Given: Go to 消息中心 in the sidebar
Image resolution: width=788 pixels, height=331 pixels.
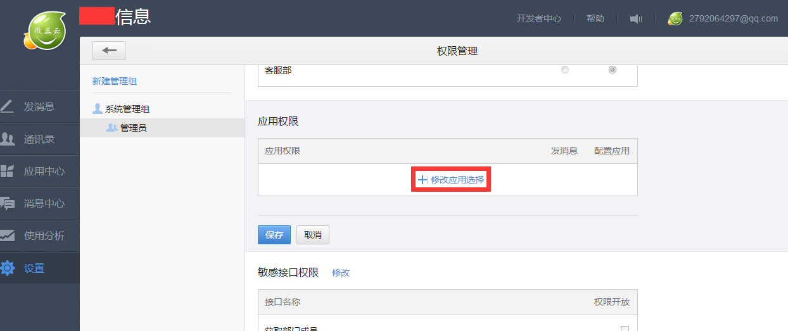Looking at the screenshot, I should (x=40, y=204).
